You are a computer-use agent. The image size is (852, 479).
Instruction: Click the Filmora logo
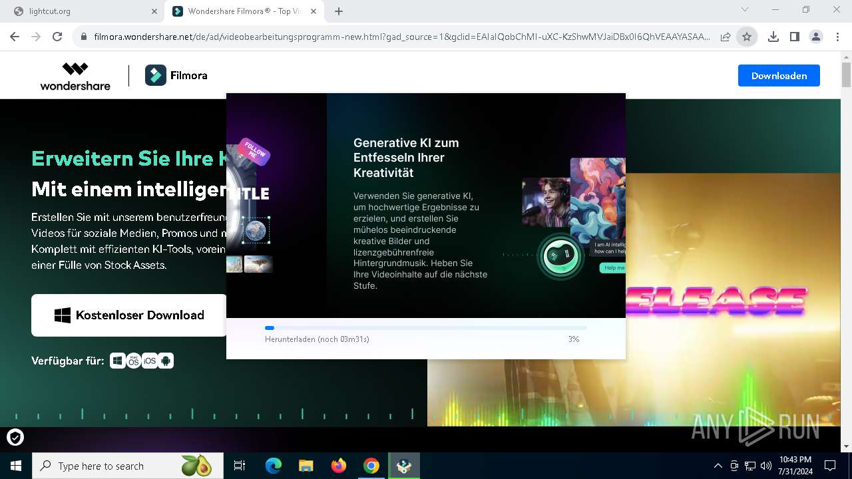click(176, 76)
